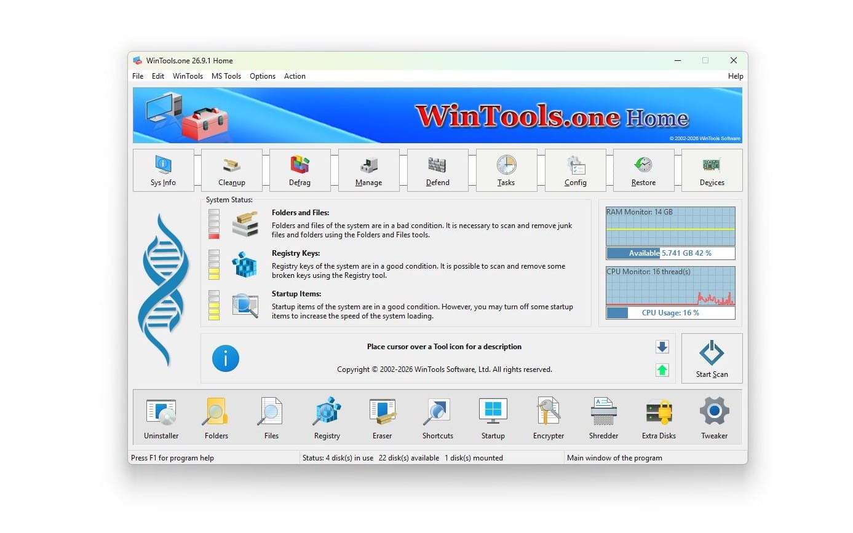This screenshot has height=533, width=853.
Task: Open the WinTools menu
Action: point(188,76)
